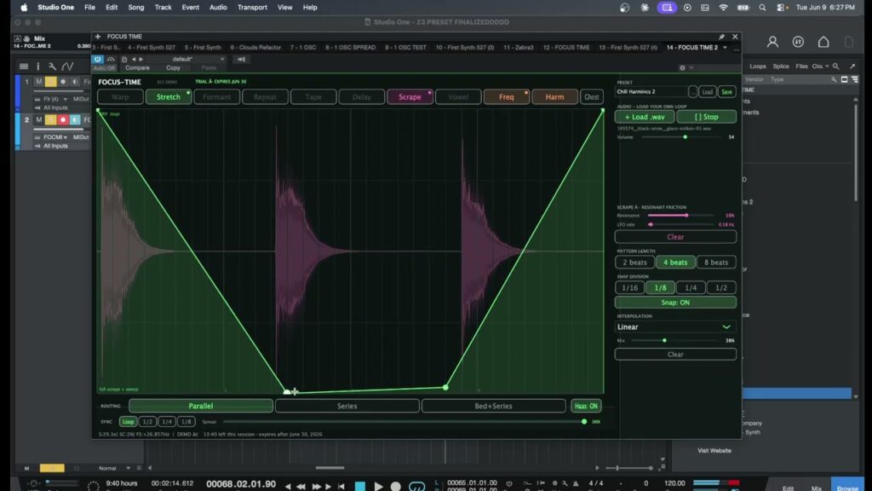Screen dimensions: 872x491
Task: Select Series routing mode
Action: tap(347, 406)
